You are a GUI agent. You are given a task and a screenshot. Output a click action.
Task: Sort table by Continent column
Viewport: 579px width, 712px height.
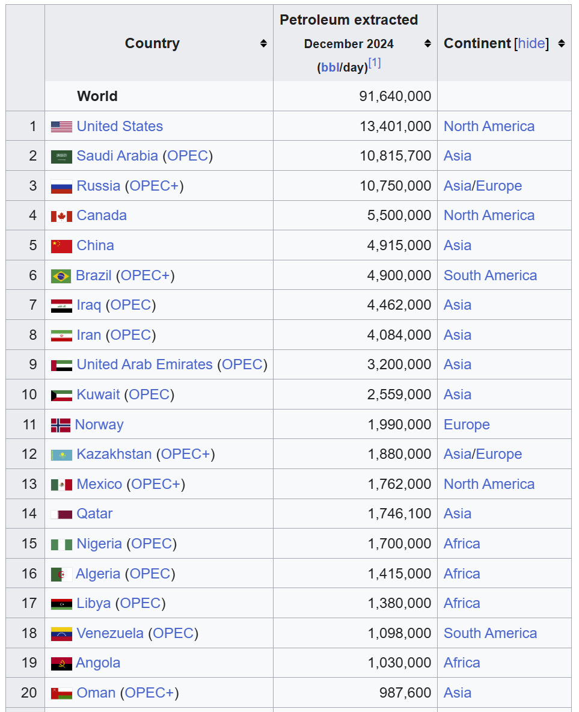(x=562, y=43)
